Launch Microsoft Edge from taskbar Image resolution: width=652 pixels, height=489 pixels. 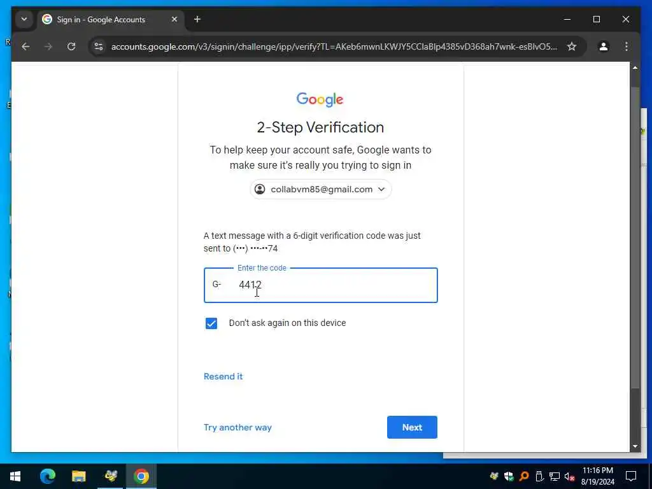pos(47,476)
